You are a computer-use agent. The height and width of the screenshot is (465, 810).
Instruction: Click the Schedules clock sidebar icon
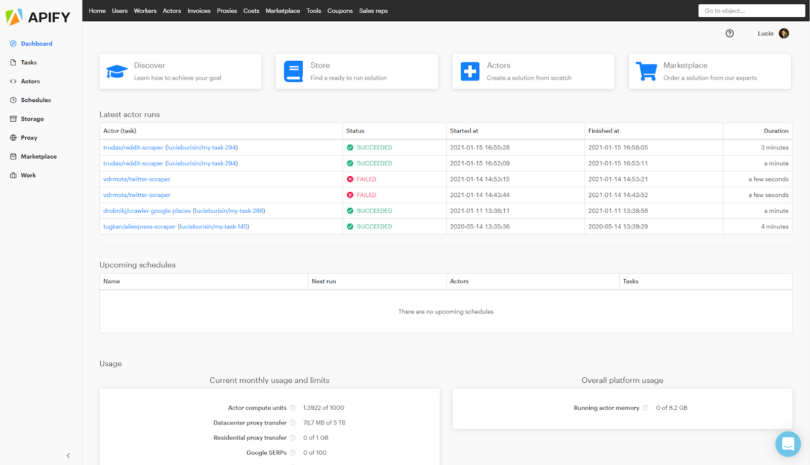13,100
